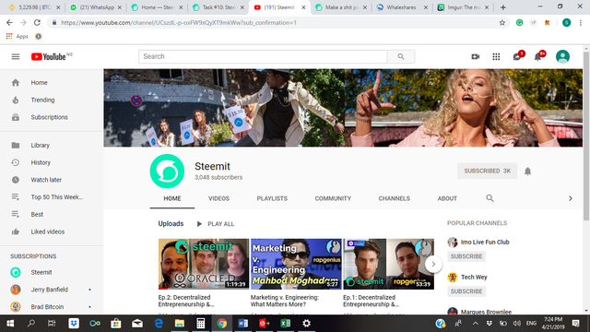Open Ep.1 Decentralized Entrepreneurship video thumbnail
Viewport: 590px width, 332px height.
point(389,264)
